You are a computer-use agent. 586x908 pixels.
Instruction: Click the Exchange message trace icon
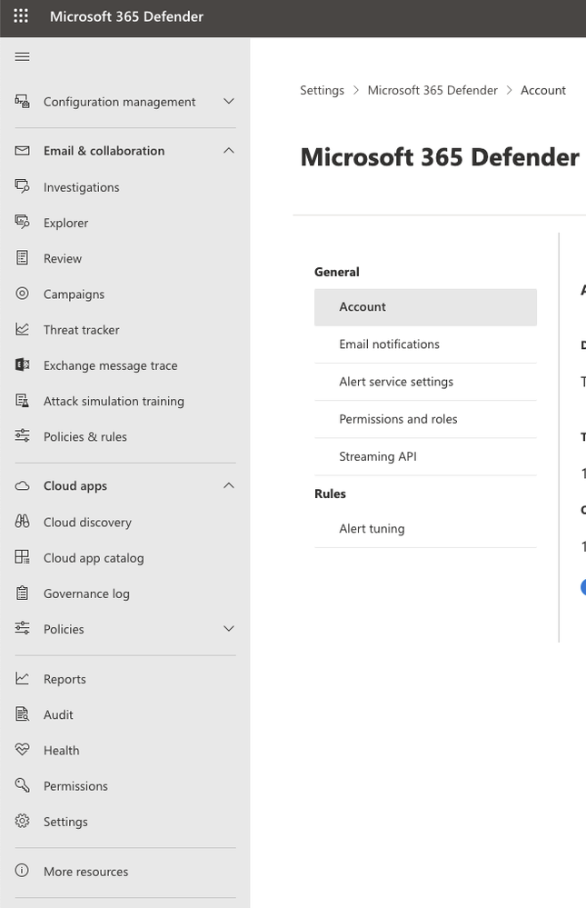tap(23, 365)
